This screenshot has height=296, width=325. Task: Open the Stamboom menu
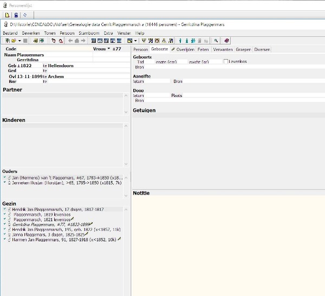88,33
